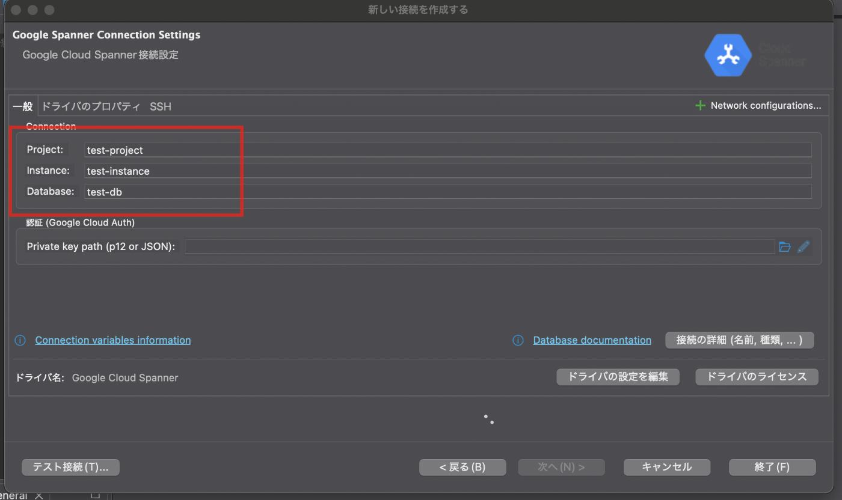The width and height of the screenshot is (842, 500).
Task: Click the Private key path field
Action: click(479, 246)
